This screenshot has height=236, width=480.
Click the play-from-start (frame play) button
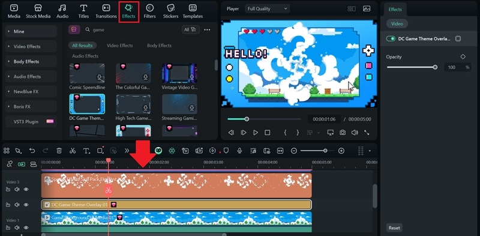click(x=244, y=132)
